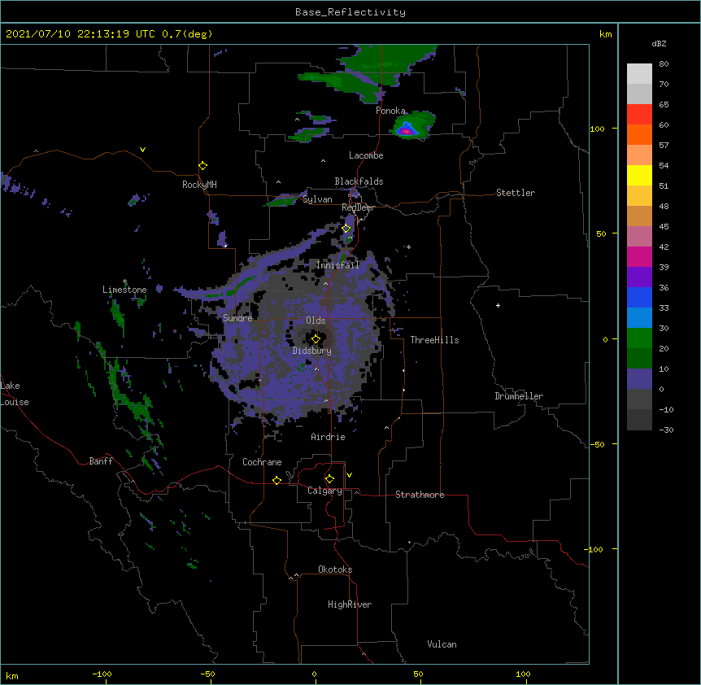
Task: Click the Lacombe city label
Action: pos(366,155)
